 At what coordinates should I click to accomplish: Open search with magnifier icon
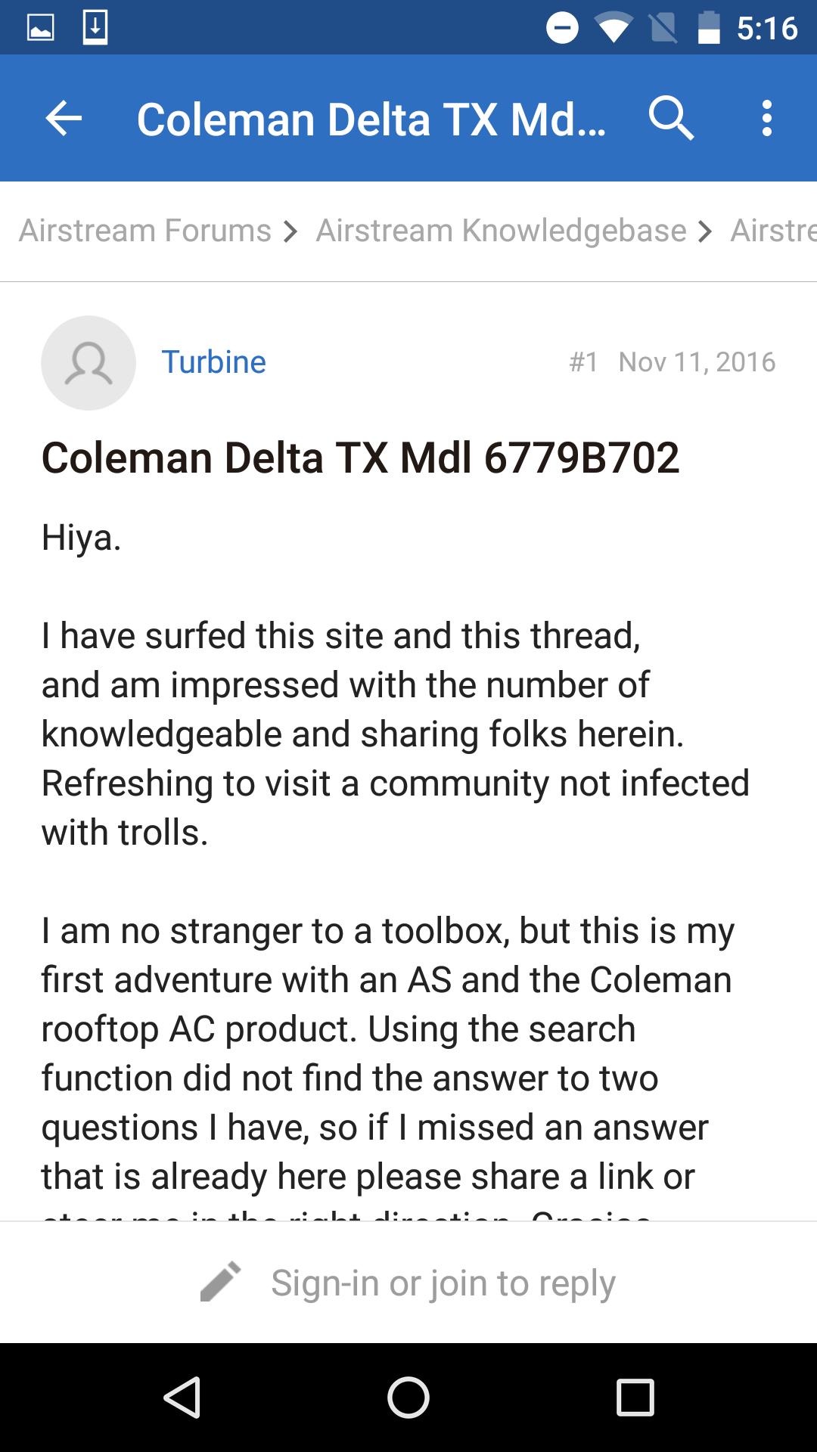(x=670, y=119)
